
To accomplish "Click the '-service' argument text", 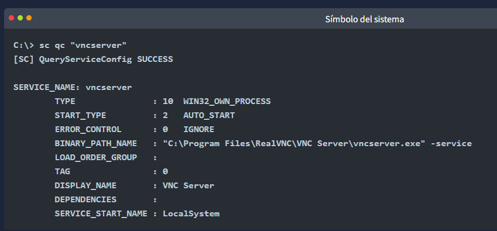I will point(451,144).
